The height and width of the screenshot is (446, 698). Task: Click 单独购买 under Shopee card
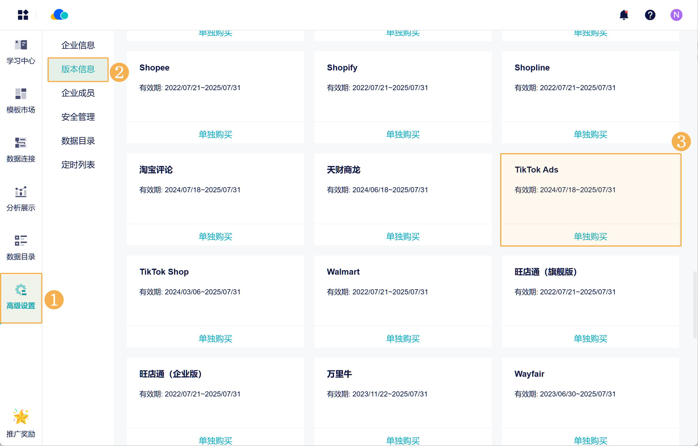pos(215,134)
